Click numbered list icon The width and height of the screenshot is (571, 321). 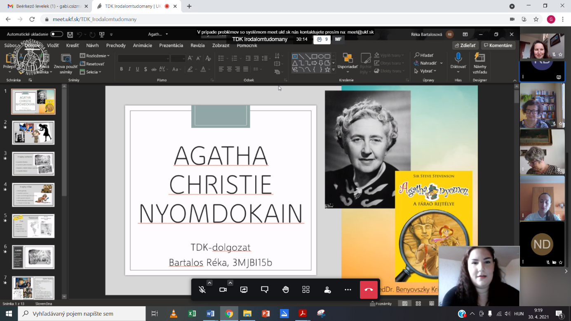(235, 58)
